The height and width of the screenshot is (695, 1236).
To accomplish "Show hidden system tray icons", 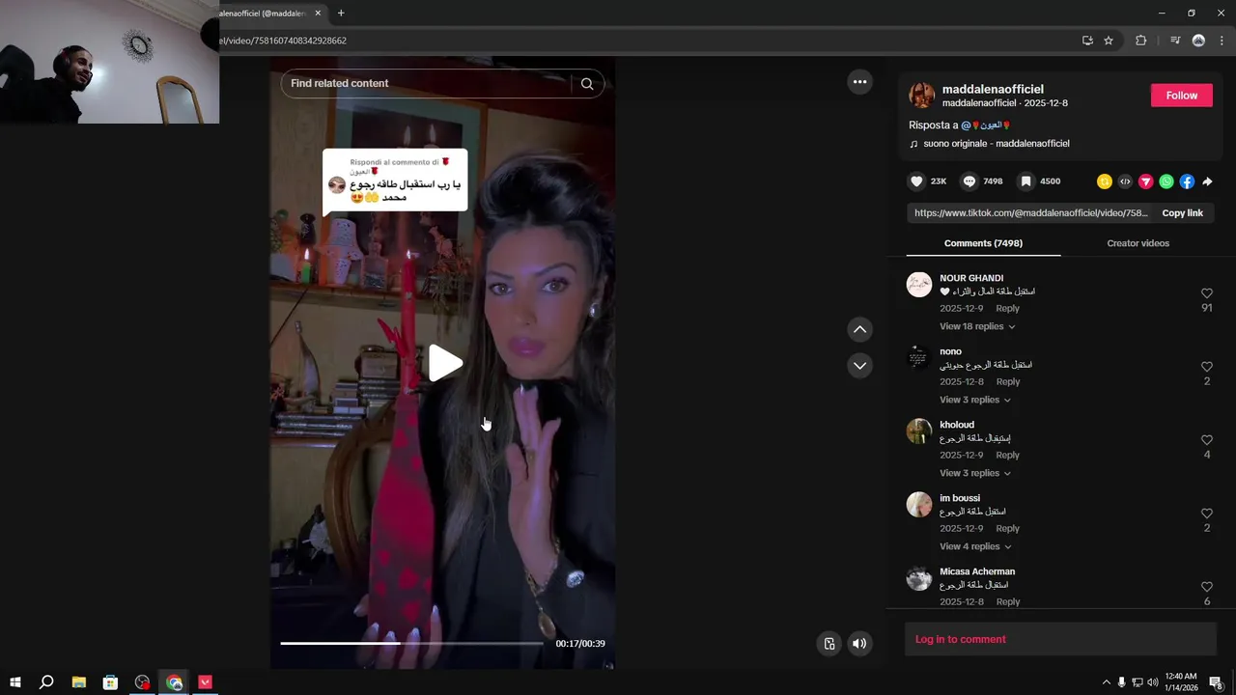I will tap(1106, 682).
